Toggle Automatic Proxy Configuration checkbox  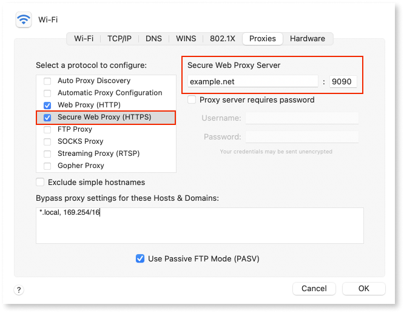[47, 93]
